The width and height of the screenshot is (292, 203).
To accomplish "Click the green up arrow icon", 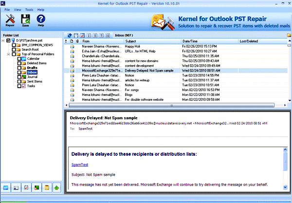I will tap(56, 188).
